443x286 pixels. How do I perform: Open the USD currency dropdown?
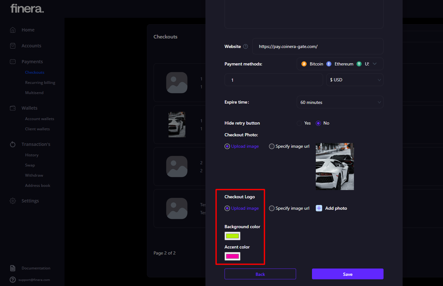355,80
